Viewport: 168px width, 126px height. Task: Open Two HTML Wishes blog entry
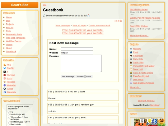coord(139,26)
